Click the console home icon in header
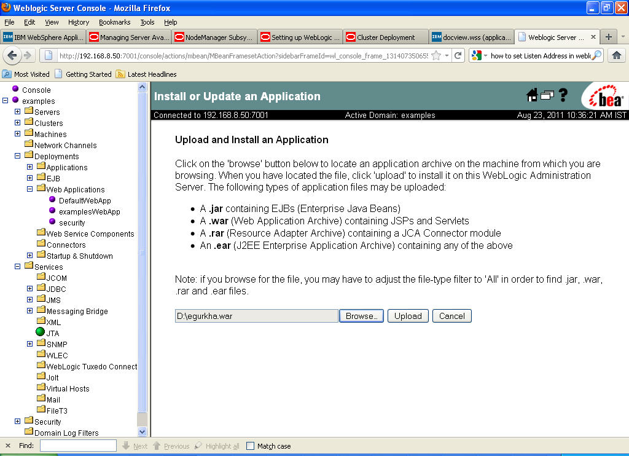The height and width of the screenshot is (456, 629). click(532, 95)
